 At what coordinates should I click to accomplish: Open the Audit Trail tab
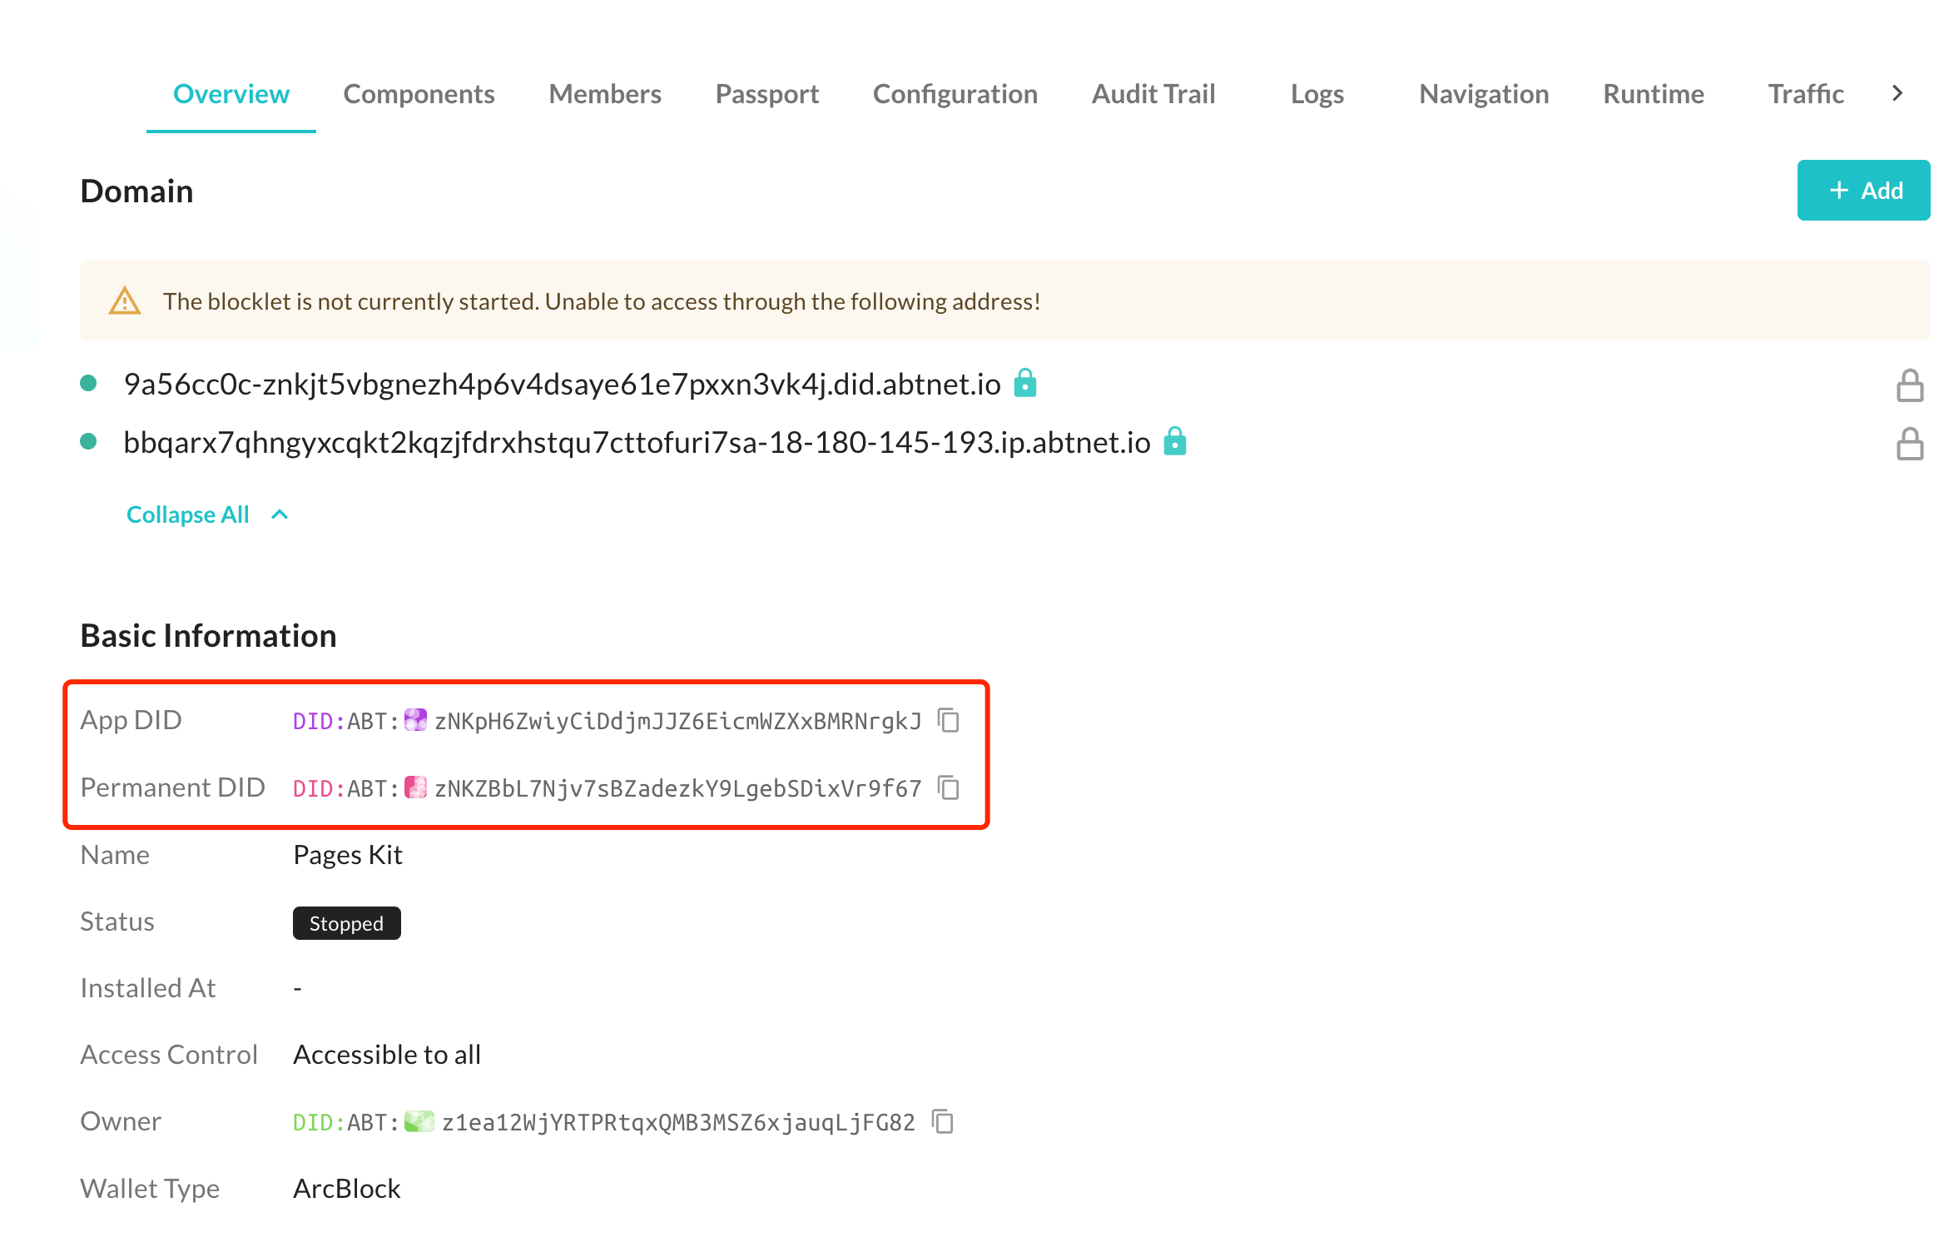pyautogui.click(x=1153, y=94)
